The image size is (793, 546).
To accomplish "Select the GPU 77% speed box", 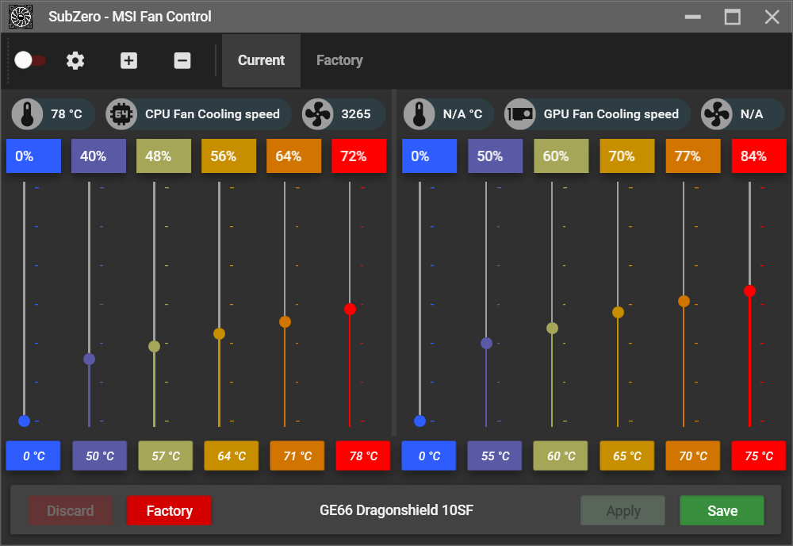I will click(693, 156).
